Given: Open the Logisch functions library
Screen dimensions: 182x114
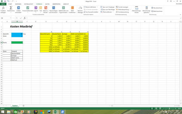Looking at the screenshot, I should tap(36, 10).
